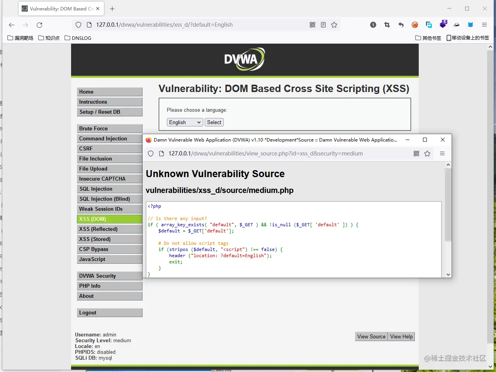
Task: Open the File Inclusion page
Action: point(110,159)
